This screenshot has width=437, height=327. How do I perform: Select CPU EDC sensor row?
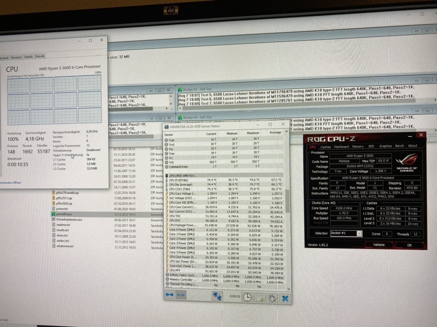(x=224, y=221)
